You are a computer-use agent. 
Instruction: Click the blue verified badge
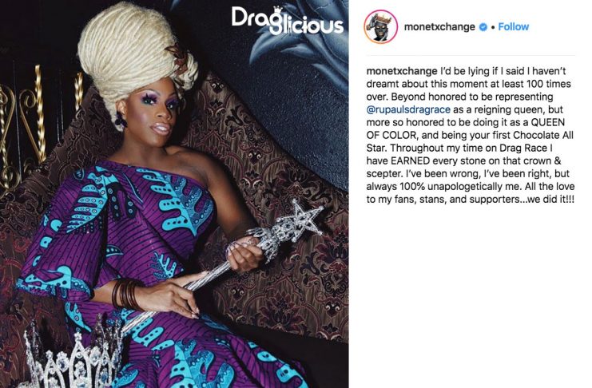pos(483,27)
